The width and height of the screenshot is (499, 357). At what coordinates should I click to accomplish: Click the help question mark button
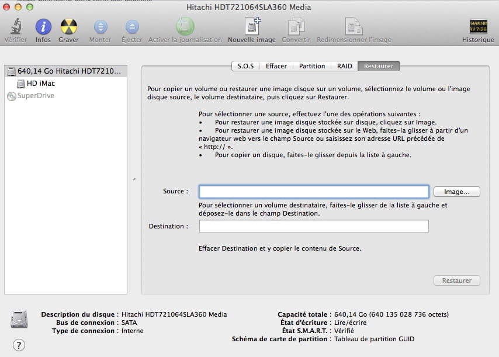coord(19,345)
